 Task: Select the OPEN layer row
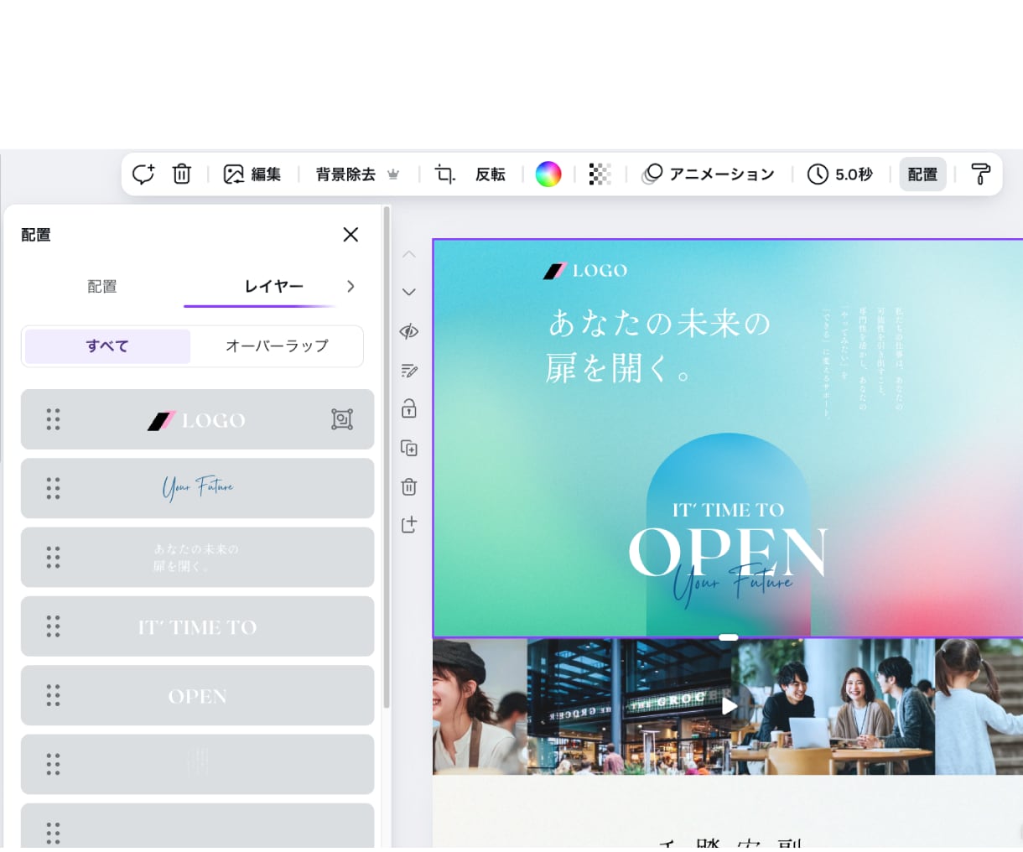tap(197, 695)
